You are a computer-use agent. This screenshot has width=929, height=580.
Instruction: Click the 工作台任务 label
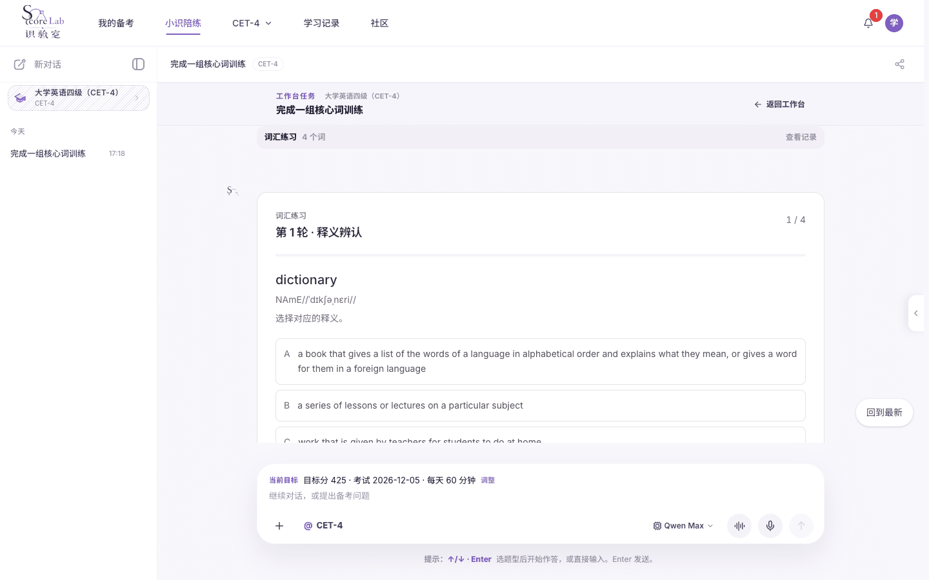pyautogui.click(x=295, y=96)
